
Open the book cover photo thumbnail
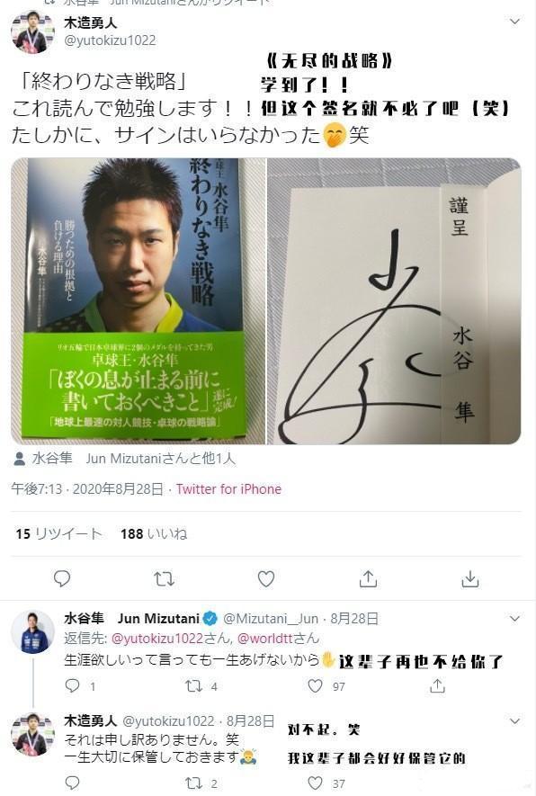(x=138, y=301)
